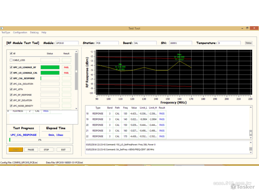Click the Test Tool title bar application icon
This screenshot has width=259, height=192.
pyautogui.click(x=2, y=28)
